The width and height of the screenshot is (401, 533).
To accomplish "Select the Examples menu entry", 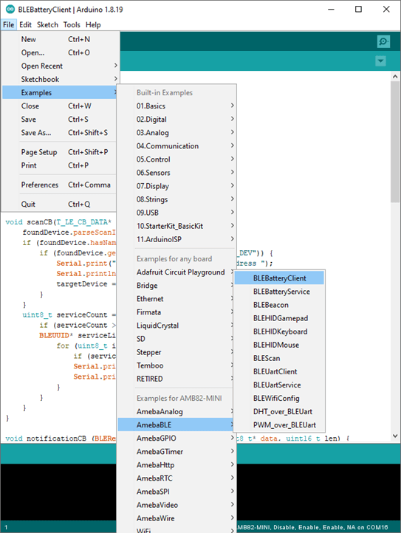I will pos(60,92).
